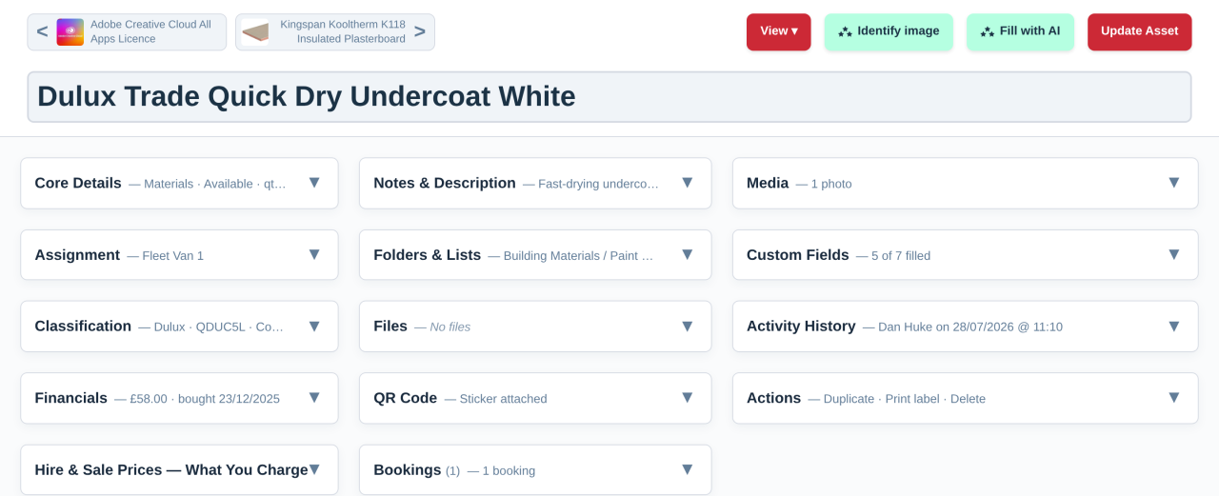Click the Update Asset button
Screen dimensions: 1219x496
pyautogui.click(x=1139, y=31)
